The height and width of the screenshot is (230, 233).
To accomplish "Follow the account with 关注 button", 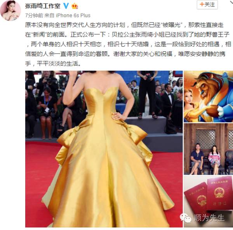I will pos(207,5).
